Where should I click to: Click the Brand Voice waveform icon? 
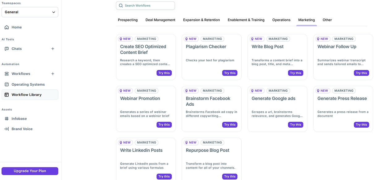6,129
